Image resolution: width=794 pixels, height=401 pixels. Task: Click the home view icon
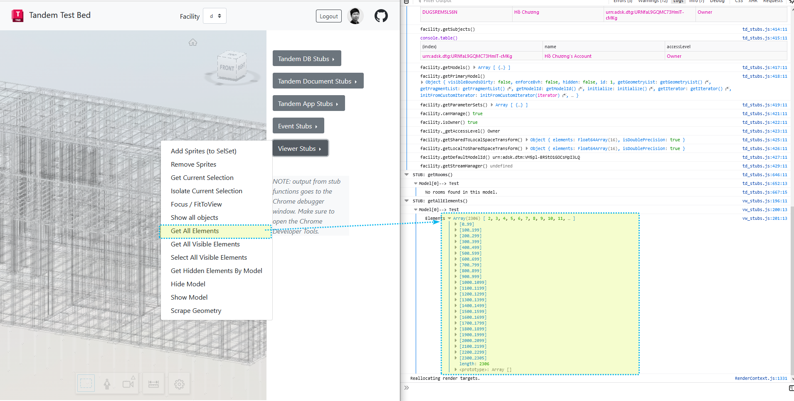(x=193, y=42)
